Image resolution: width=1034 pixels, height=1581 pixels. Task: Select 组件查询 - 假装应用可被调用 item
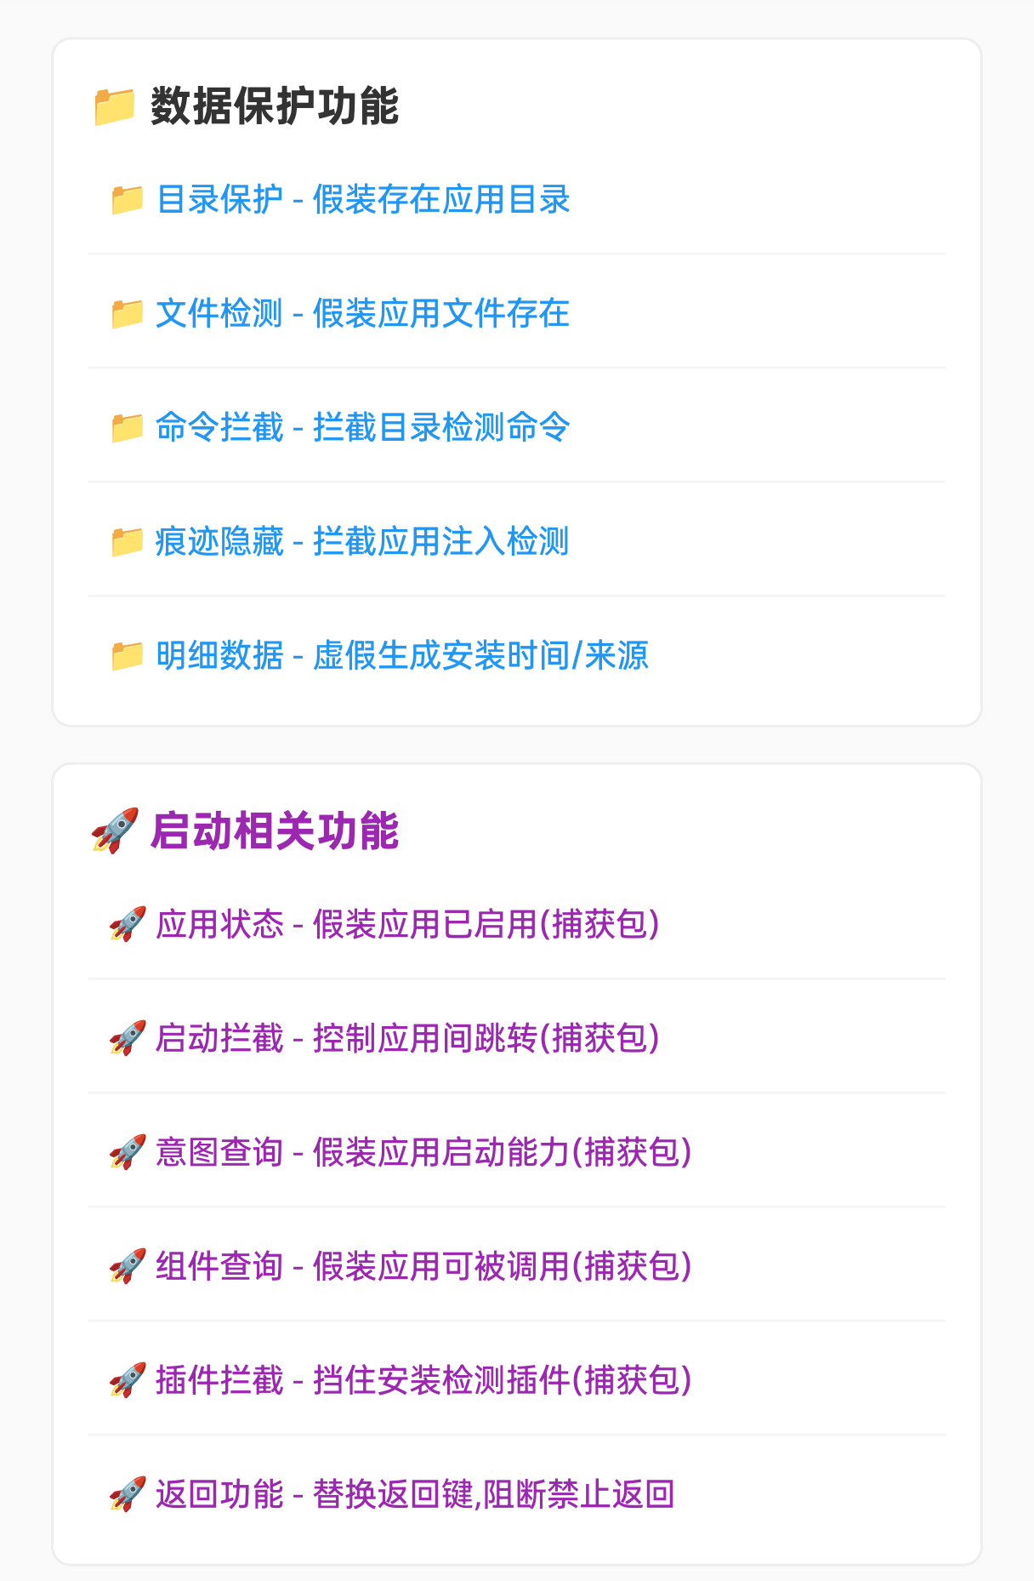point(517,1267)
